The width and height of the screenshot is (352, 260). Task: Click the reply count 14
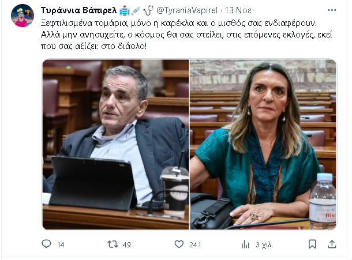click(61, 245)
